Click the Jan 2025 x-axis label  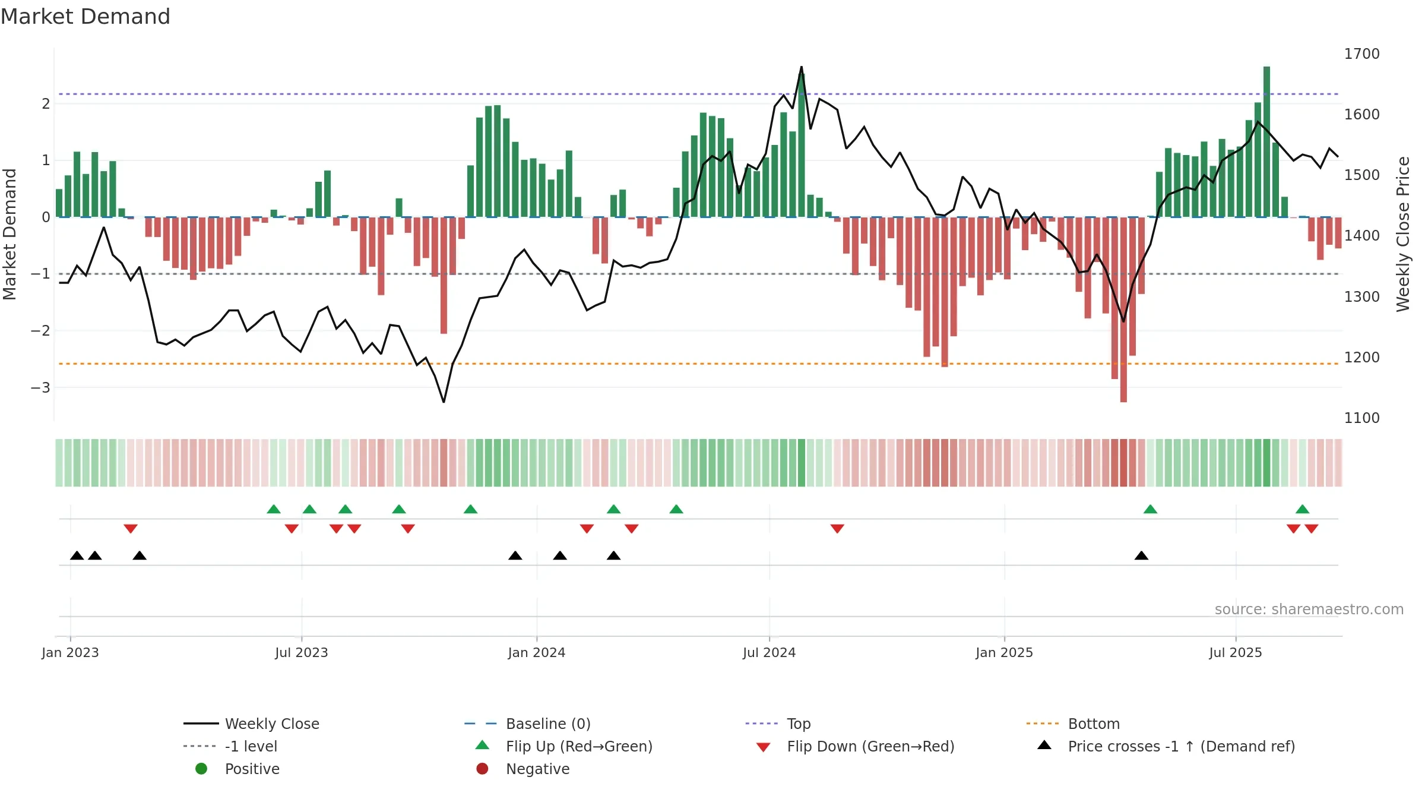1004,652
